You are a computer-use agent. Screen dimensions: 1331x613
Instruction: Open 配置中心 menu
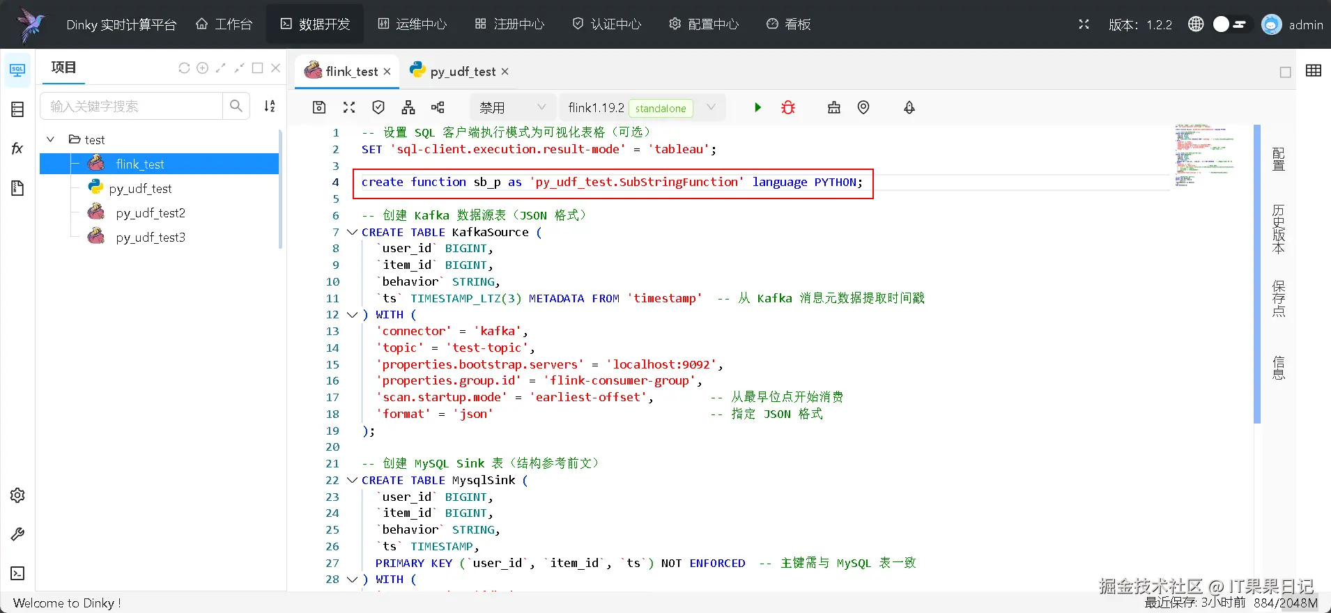705,24
